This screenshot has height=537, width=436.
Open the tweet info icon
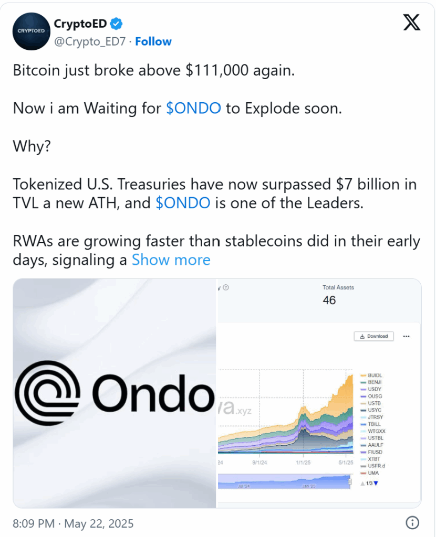click(x=412, y=523)
